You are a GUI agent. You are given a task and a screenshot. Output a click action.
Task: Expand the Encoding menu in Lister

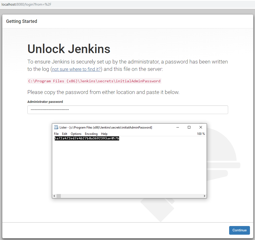pyautogui.click(x=91, y=134)
